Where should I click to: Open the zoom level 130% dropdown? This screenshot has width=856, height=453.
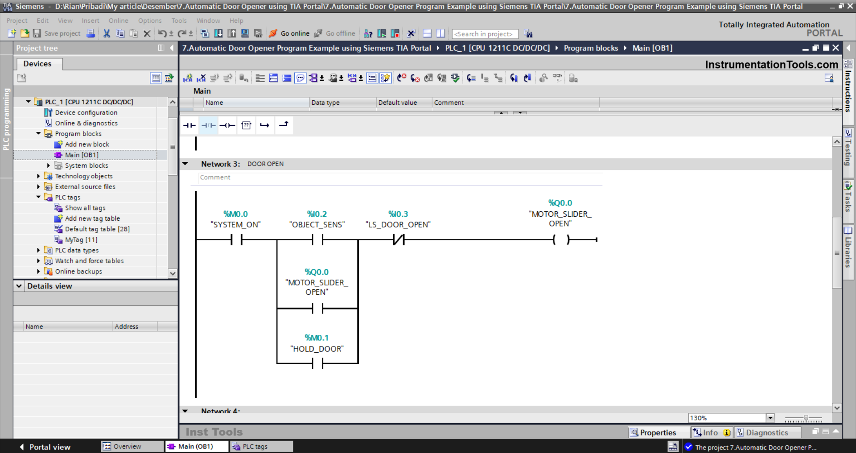[x=770, y=418]
